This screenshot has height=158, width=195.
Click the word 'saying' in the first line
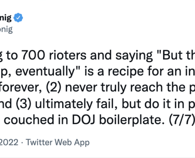coord(134,56)
